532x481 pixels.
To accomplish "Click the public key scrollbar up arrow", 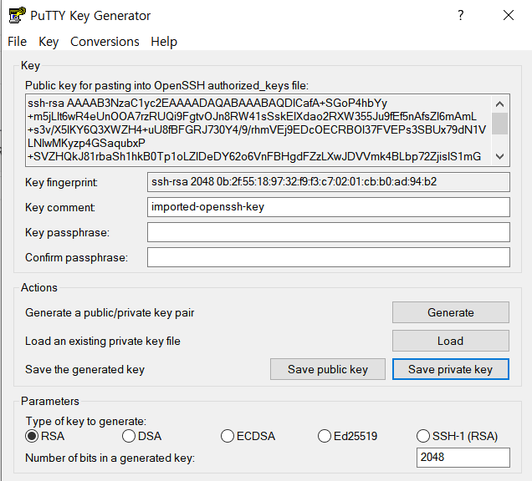I will click(x=499, y=104).
